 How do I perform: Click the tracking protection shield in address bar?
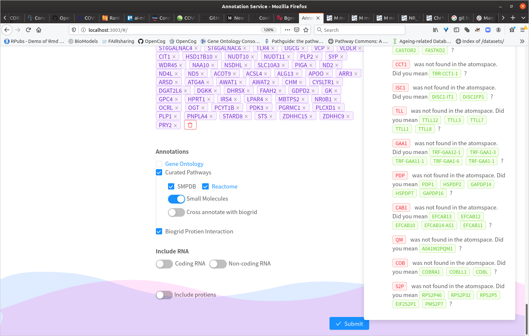74,30
